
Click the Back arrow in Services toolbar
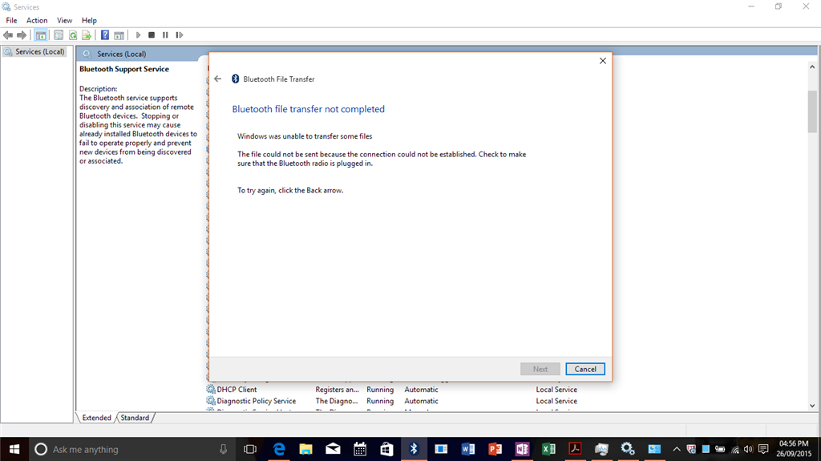pos(8,35)
